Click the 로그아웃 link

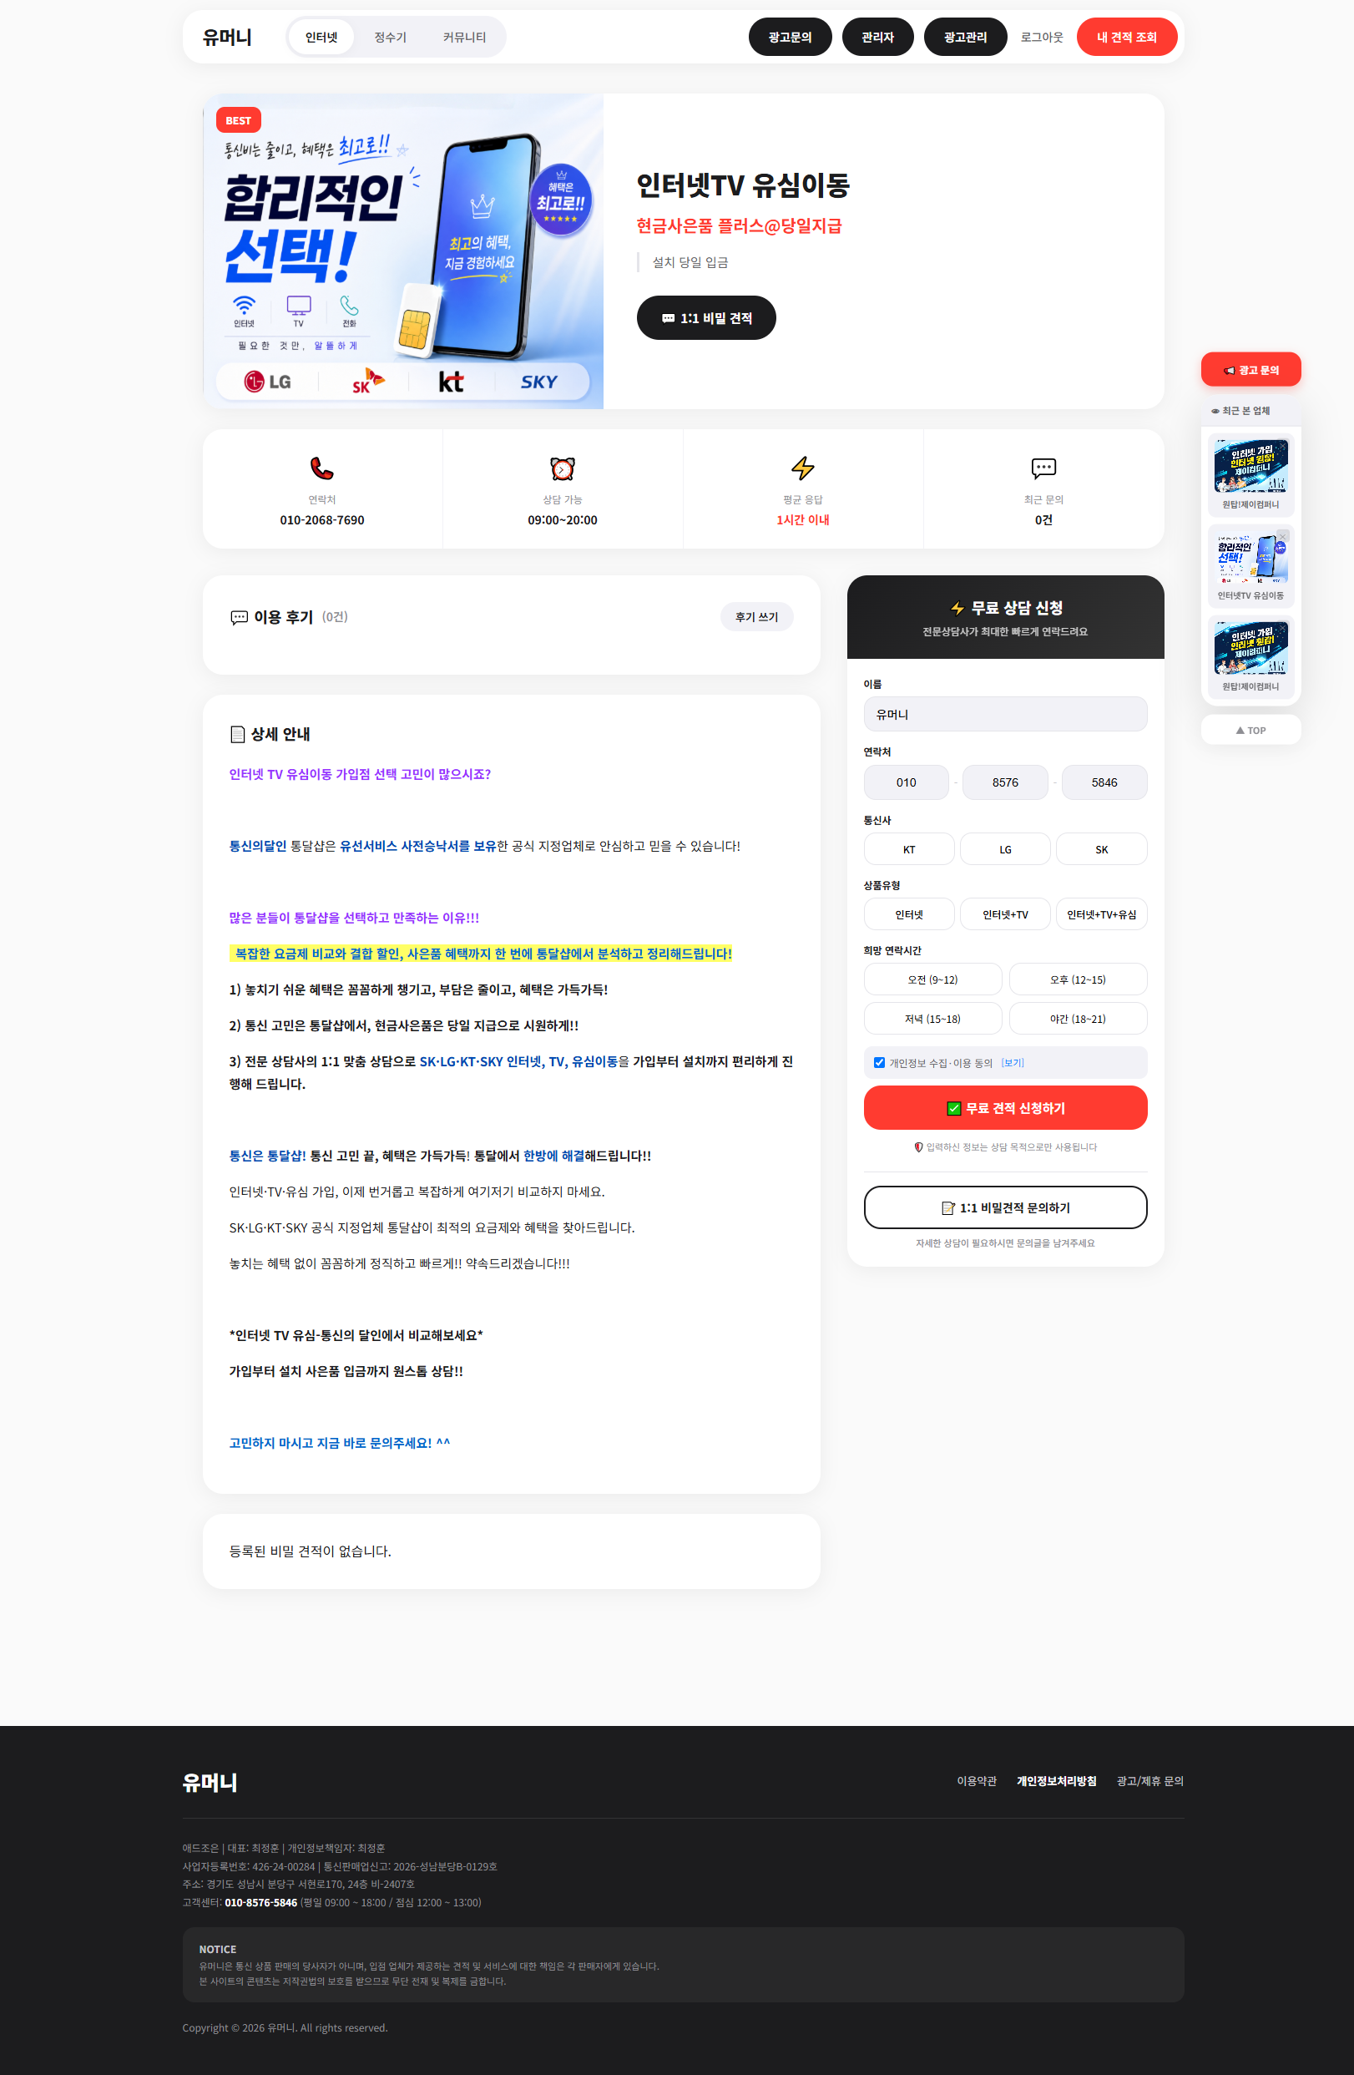[1042, 38]
